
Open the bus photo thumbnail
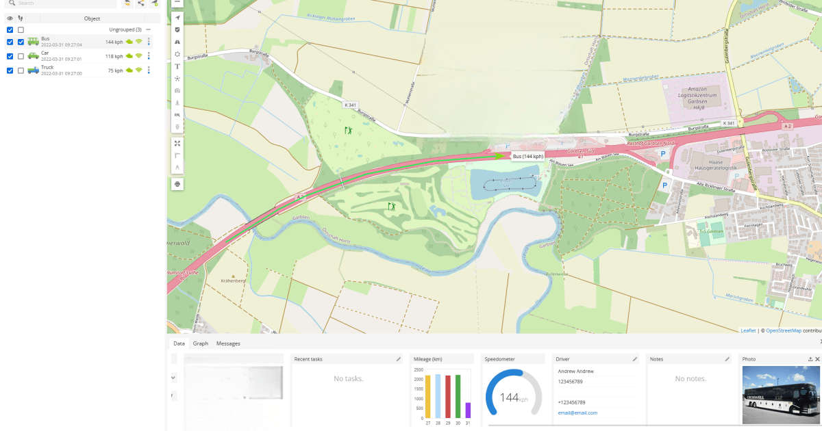[781, 395]
